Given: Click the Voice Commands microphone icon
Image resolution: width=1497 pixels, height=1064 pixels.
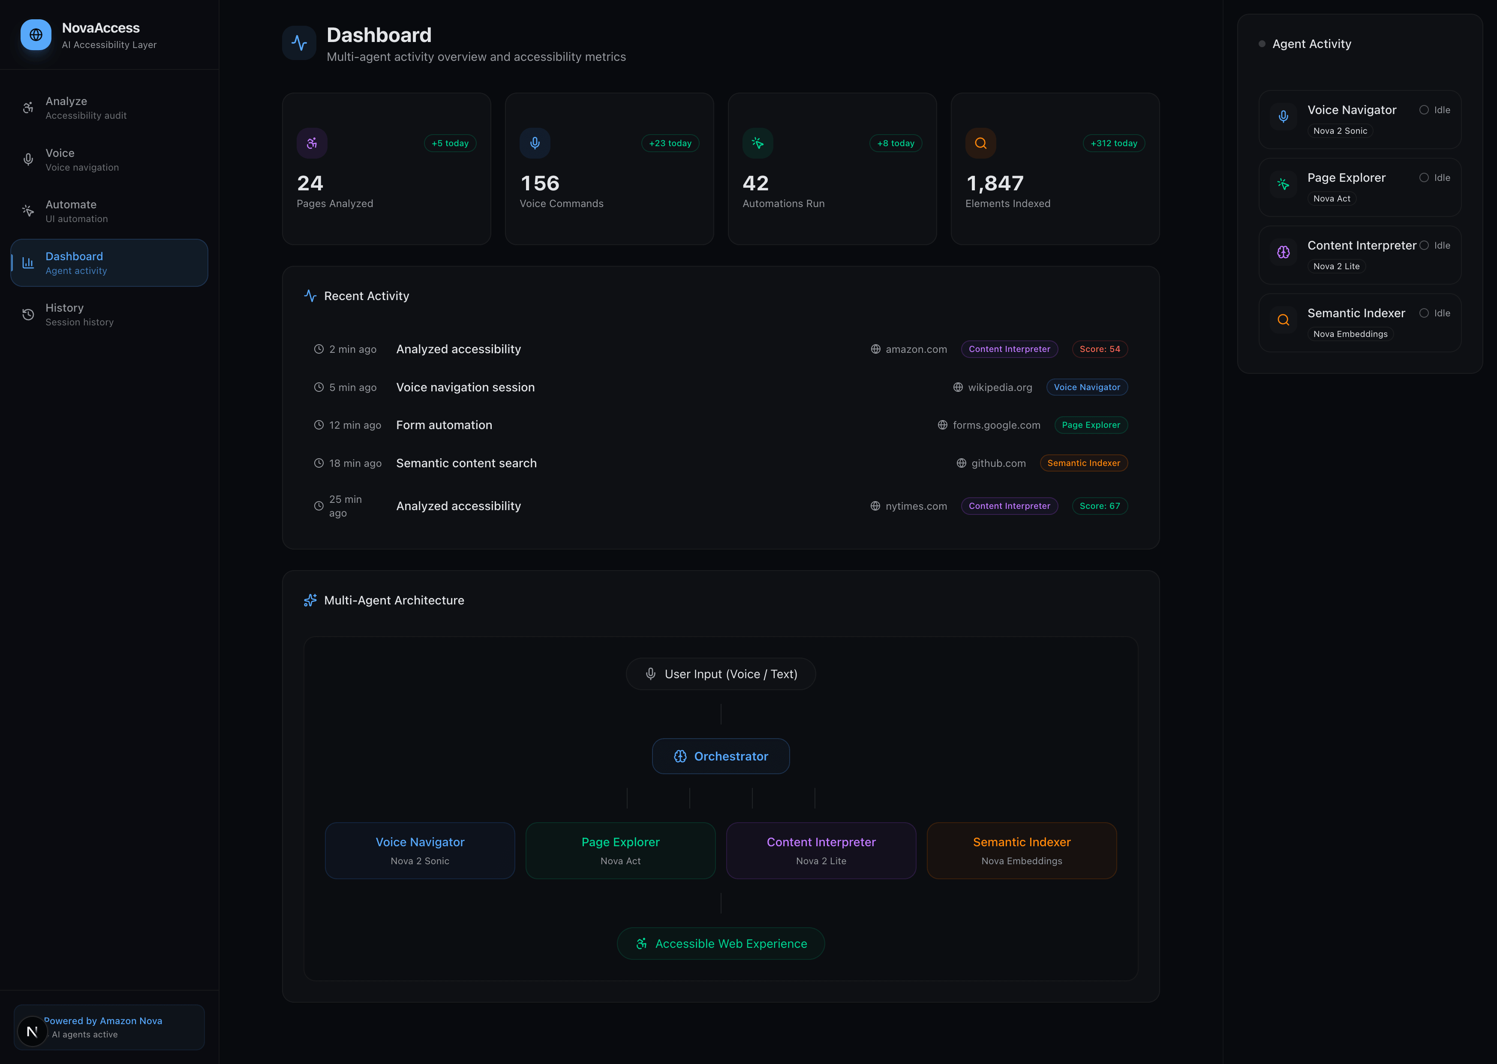Looking at the screenshot, I should (535, 143).
